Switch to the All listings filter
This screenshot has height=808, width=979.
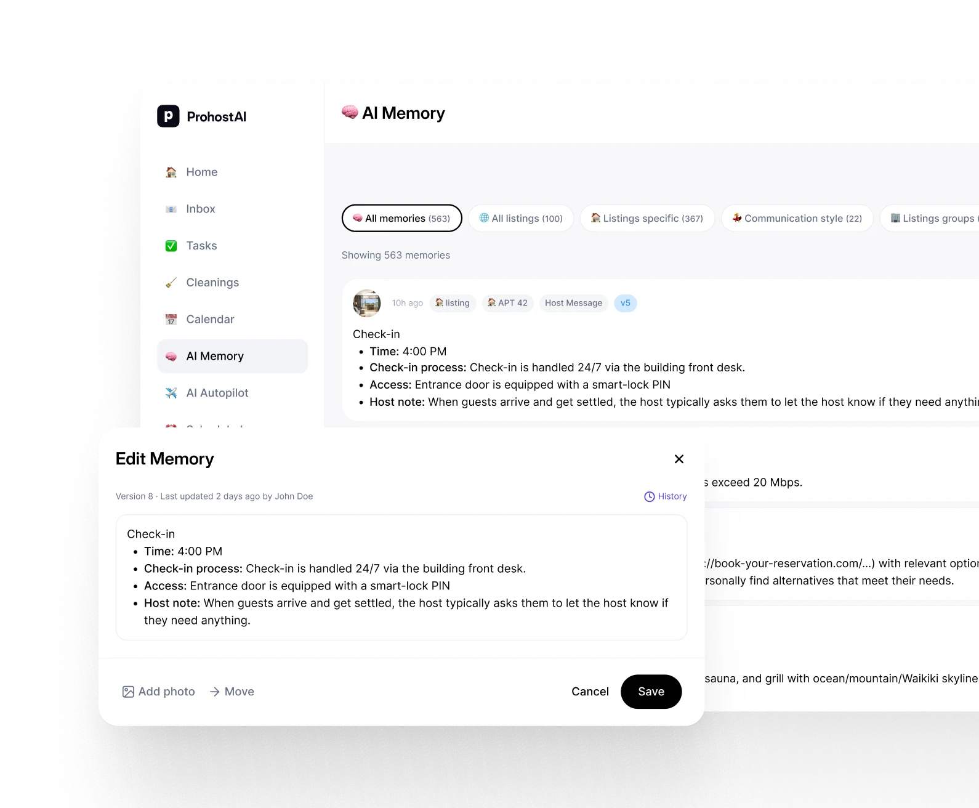[x=521, y=218]
